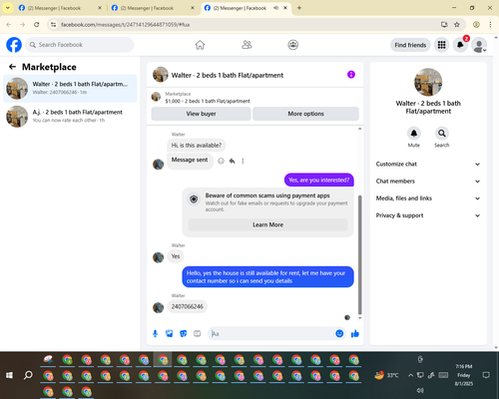The image size is (499, 399).
Task: Click the message input field
Action: click(x=272, y=333)
